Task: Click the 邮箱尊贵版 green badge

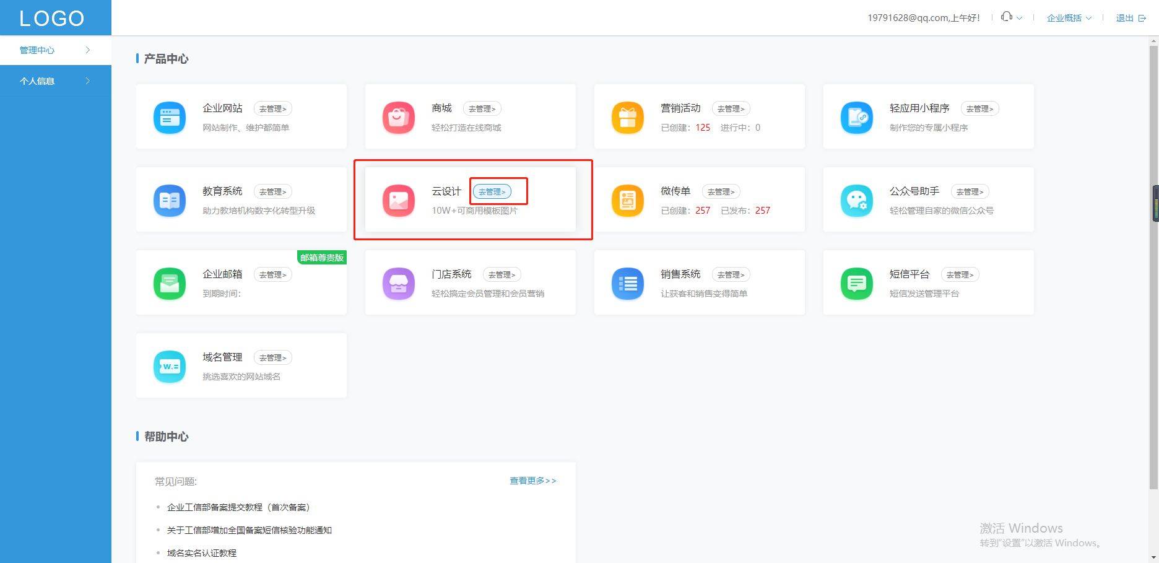Action: pos(322,258)
